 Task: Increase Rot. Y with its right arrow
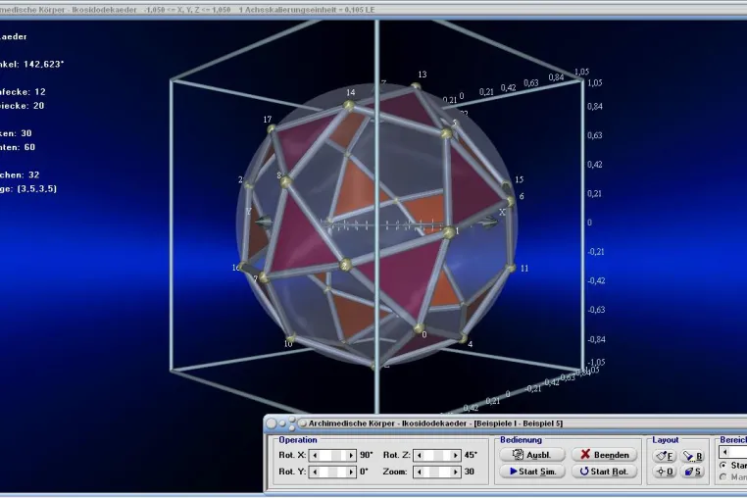tap(351, 472)
